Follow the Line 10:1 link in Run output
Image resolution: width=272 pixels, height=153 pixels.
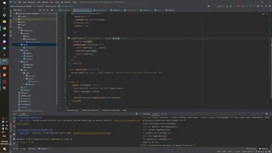pos(24,120)
